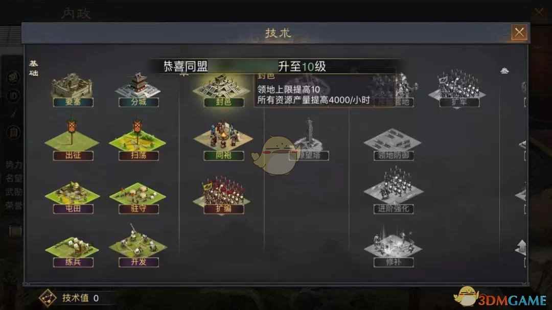Open the 分城 sub-city technology
The width and height of the screenshot is (552, 310).
coord(139,90)
